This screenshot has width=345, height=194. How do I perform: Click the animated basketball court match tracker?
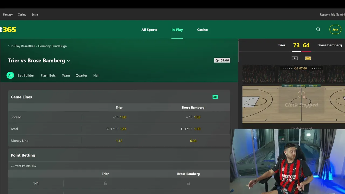point(294,93)
